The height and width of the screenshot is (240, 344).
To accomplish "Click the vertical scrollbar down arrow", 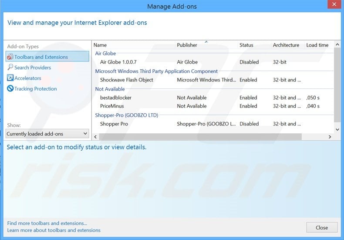I will click(337, 130).
